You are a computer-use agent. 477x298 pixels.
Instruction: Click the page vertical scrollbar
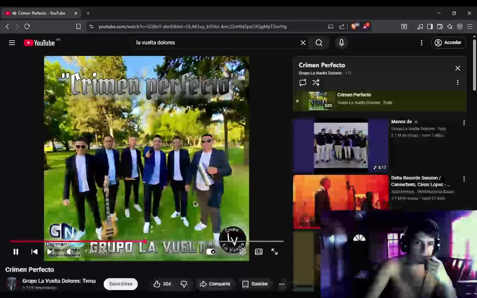[475, 65]
